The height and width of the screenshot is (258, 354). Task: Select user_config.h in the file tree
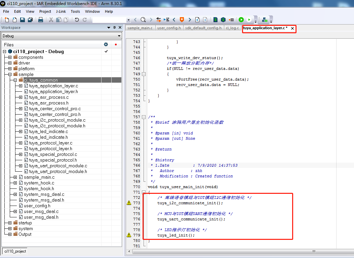pyautogui.click(x=37, y=206)
